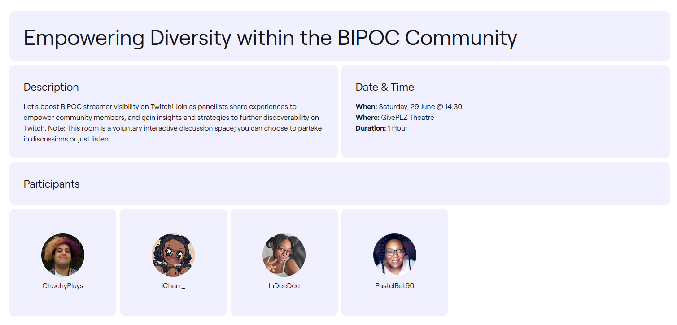Click the "1 Hour" duration value

click(x=397, y=128)
